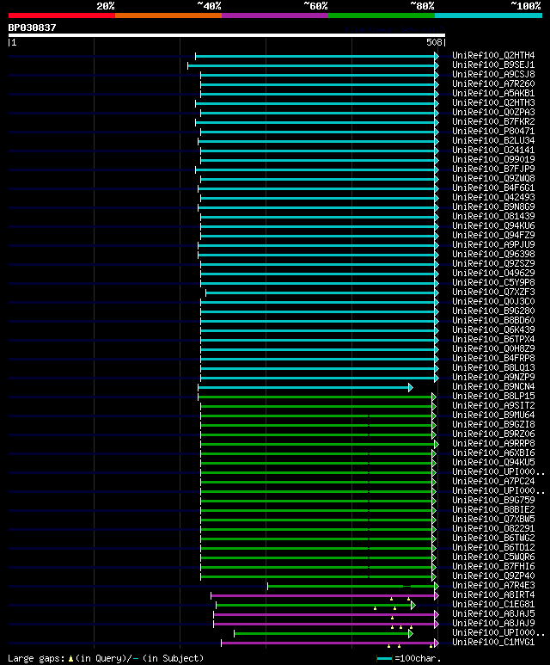Click the cyan alignment bar for UniRef100_Q2HTH4
The image size is (550, 665).
[315, 56]
